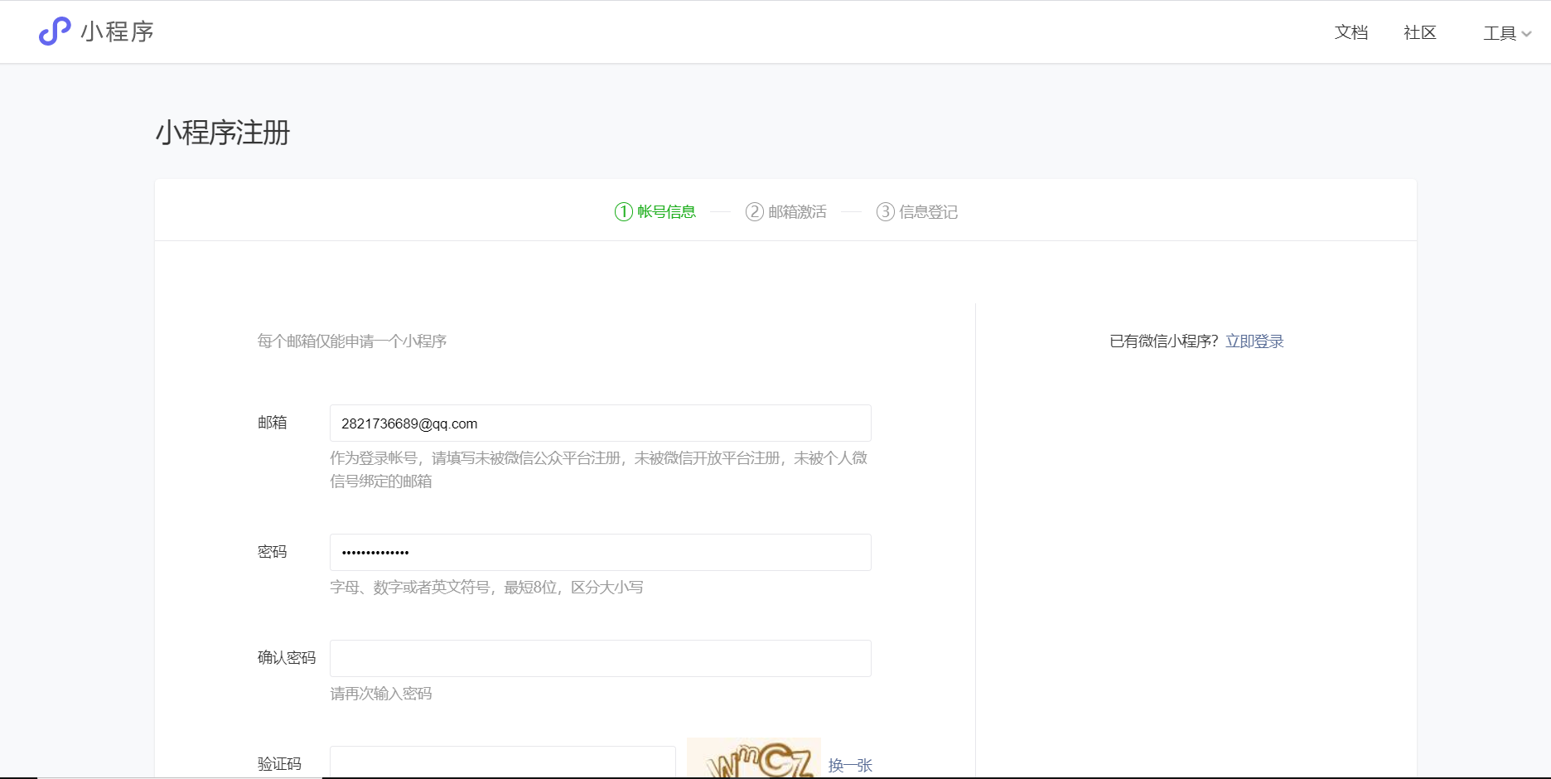The width and height of the screenshot is (1551, 779).
Task: Click the 信息登记 step label
Action: [928, 212]
